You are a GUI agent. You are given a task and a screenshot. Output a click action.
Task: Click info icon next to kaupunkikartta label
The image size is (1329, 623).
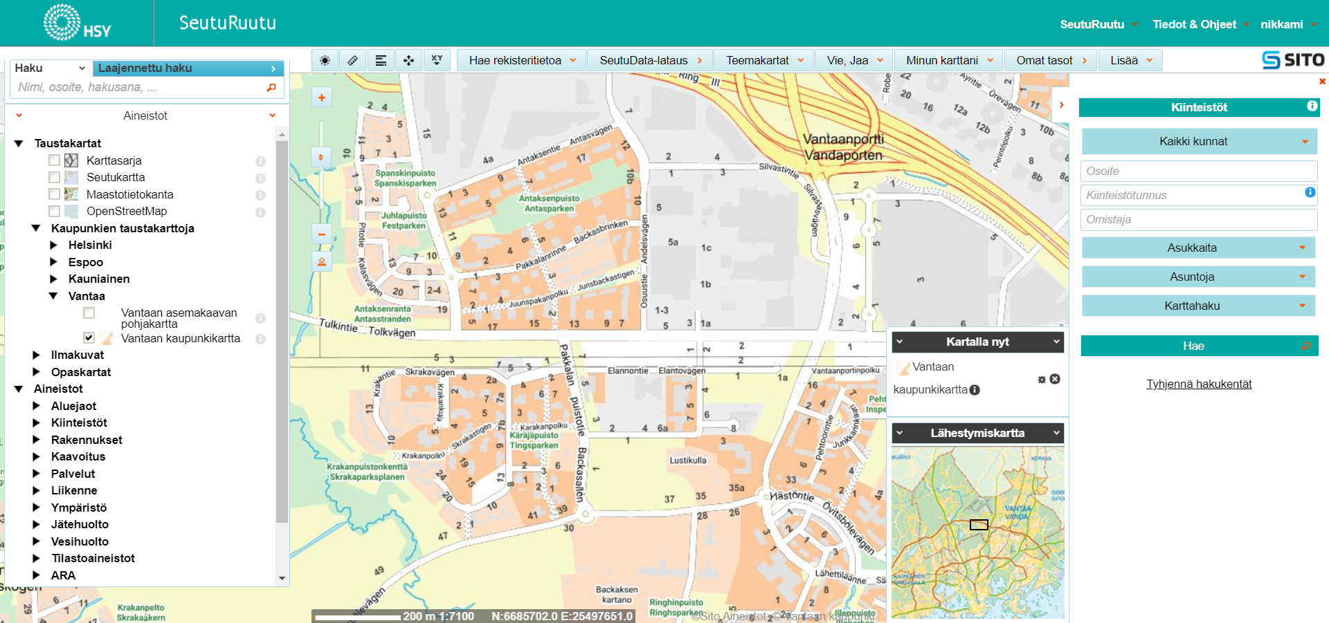[x=975, y=389]
